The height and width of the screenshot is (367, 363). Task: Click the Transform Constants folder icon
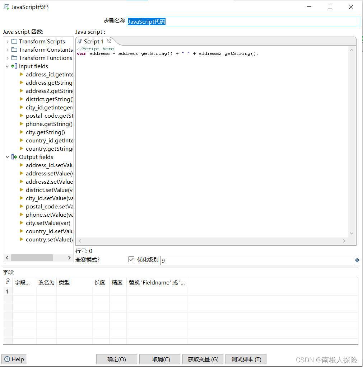click(14, 50)
